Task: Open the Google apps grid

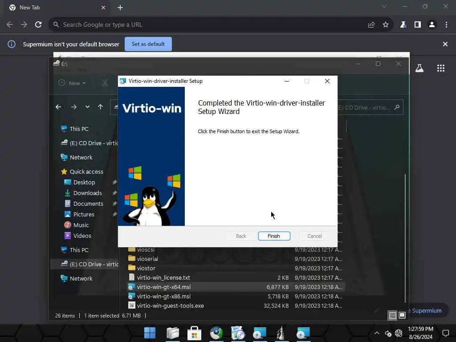Action: coord(440,68)
